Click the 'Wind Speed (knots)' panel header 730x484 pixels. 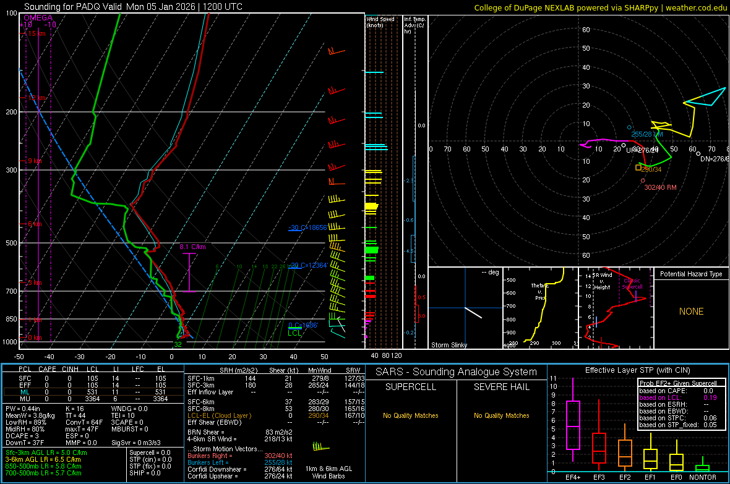tap(380, 22)
